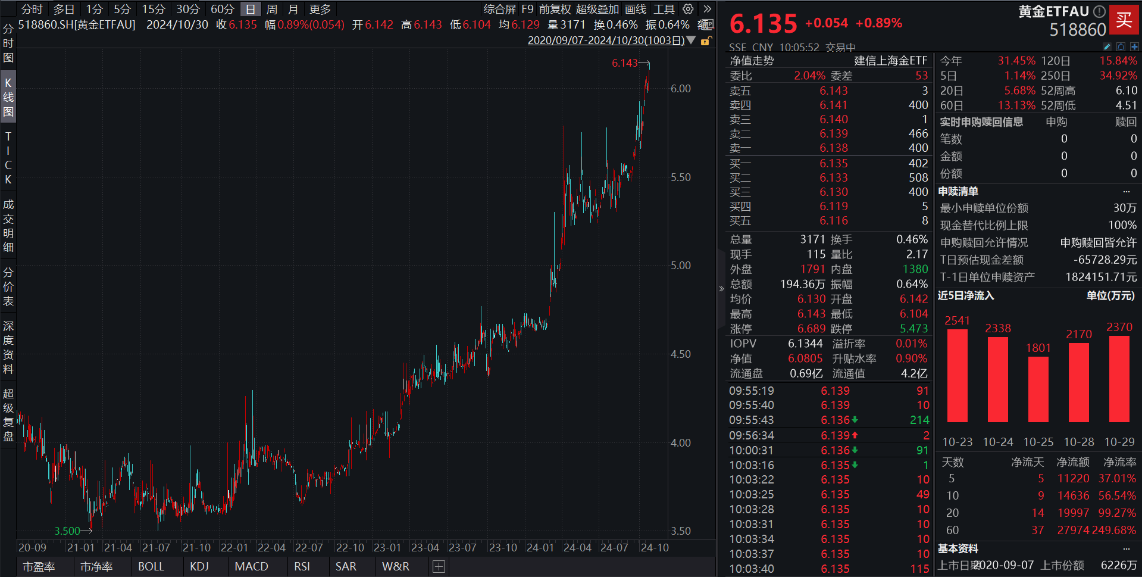Click 518860.SH[黄金ETFAU] chart title
The image size is (1142, 577).
[77, 25]
